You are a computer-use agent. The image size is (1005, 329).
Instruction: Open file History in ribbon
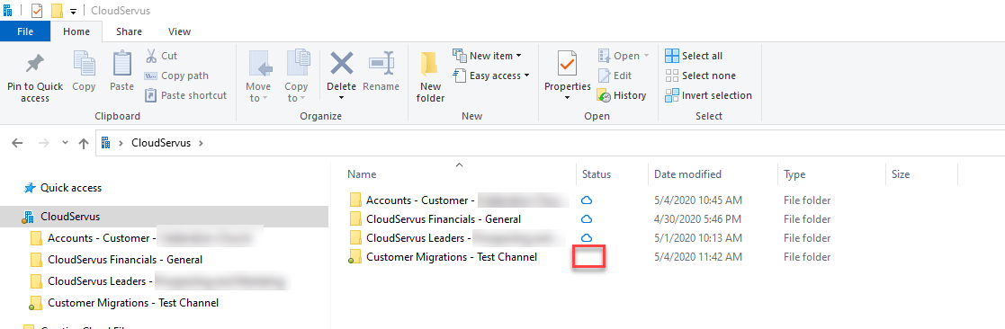pos(621,95)
